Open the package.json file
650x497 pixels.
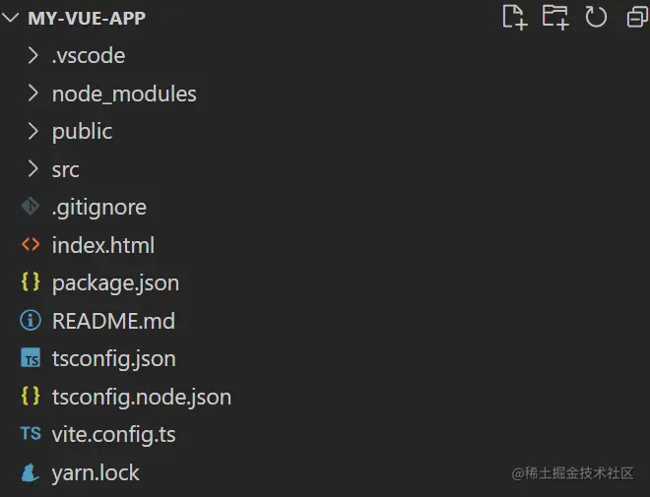pos(115,282)
